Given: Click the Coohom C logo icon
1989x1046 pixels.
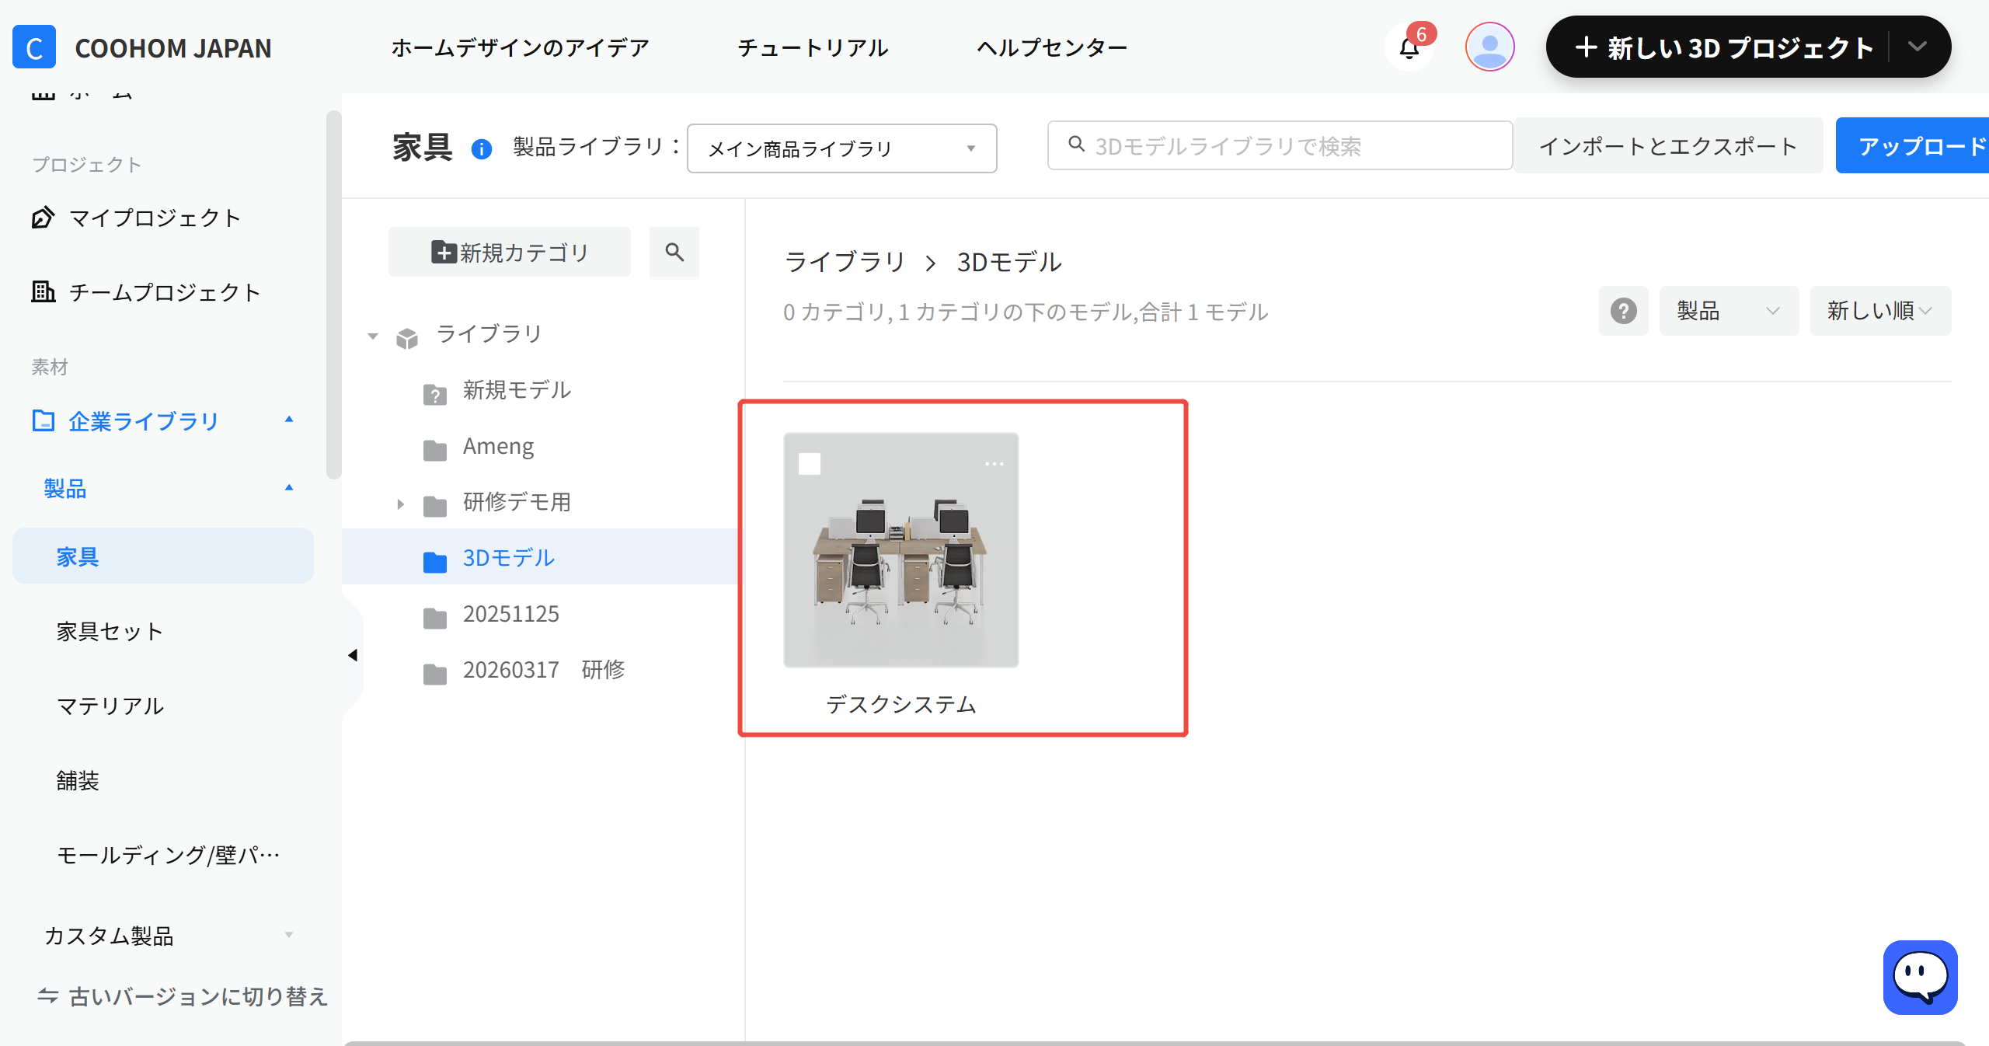Looking at the screenshot, I should pyautogui.click(x=34, y=47).
